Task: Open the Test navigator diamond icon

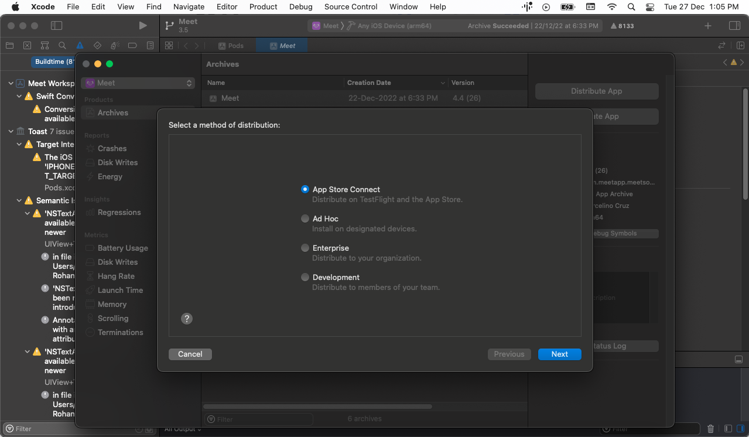Action: pyautogui.click(x=97, y=45)
